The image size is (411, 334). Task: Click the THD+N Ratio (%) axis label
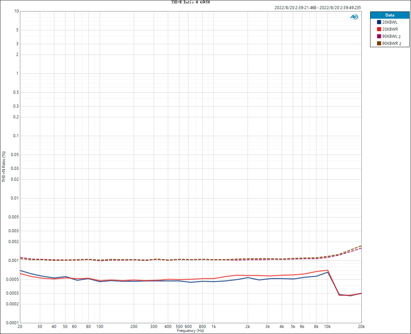(x=4, y=167)
